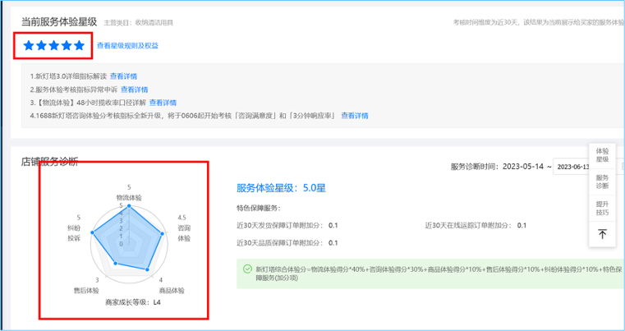625x331 pixels.
Task: Jump to 服务诊断 in floating nav
Action: point(602,182)
